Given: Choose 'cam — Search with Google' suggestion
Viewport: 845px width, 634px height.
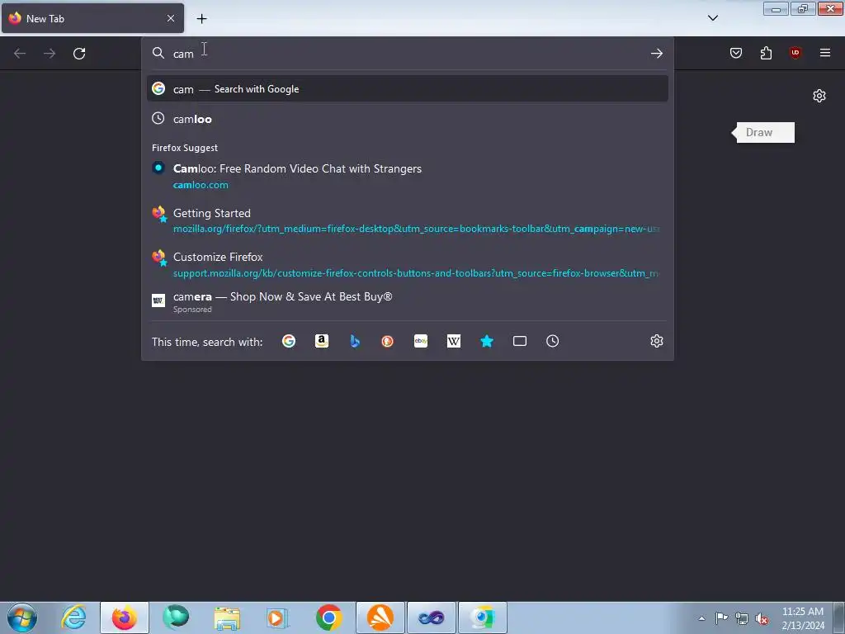Looking at the screenshot, I should pyautogui.click(x=408, y=89).
